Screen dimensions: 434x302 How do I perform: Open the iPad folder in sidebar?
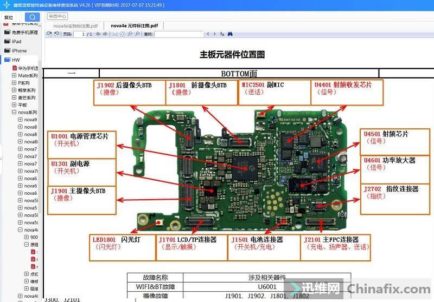click(x=13, y=42)
